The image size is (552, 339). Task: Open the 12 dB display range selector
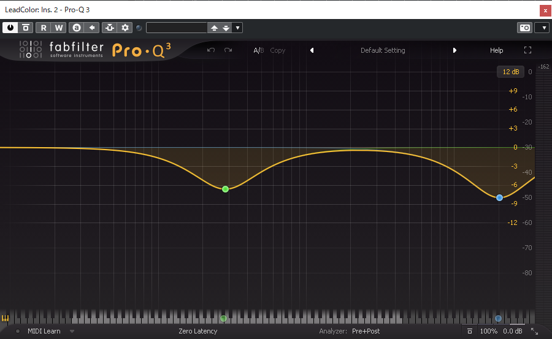pos(510,72)
